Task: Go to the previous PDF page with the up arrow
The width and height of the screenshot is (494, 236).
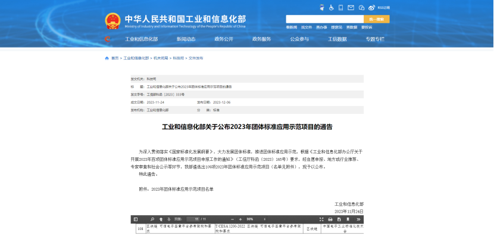Action: (161, 219)
